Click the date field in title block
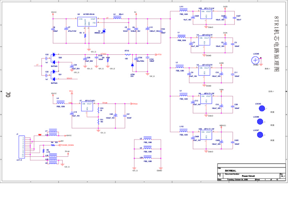 pyautogui.click(x=238, y=180)
